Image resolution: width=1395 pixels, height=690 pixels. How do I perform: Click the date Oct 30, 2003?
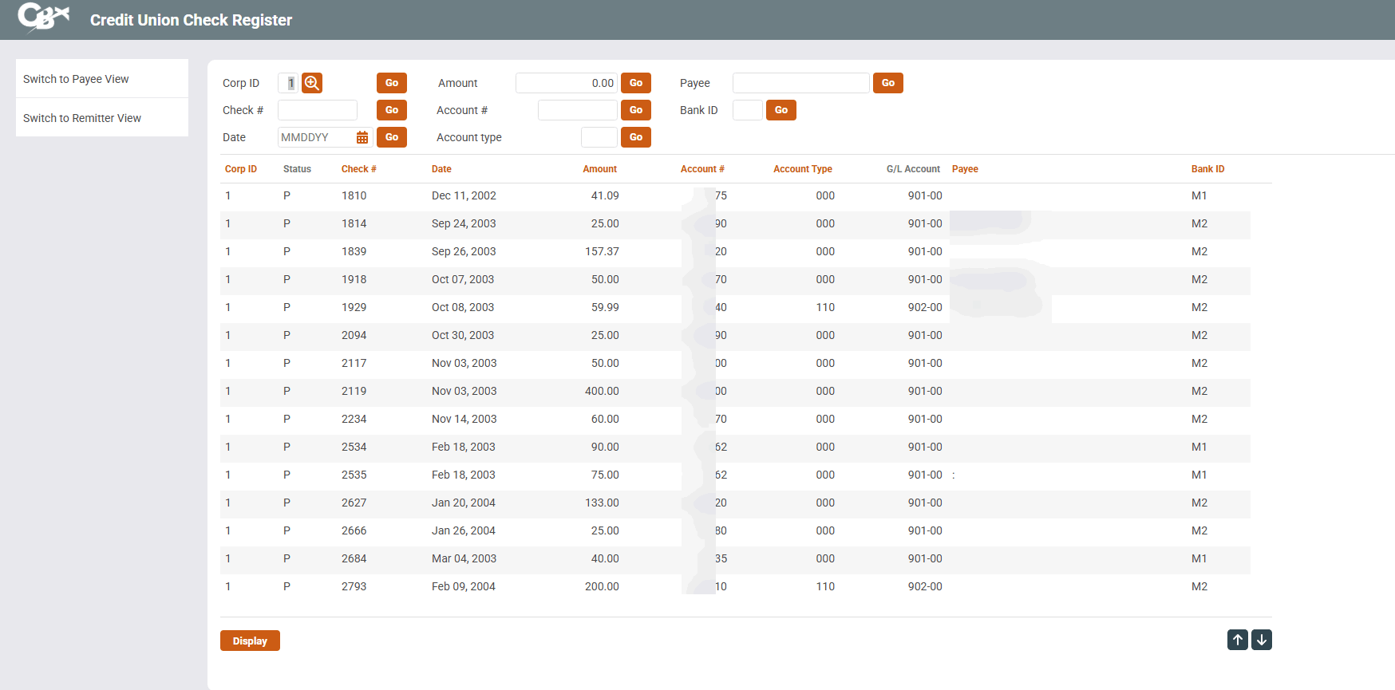[x=463, y=335]
